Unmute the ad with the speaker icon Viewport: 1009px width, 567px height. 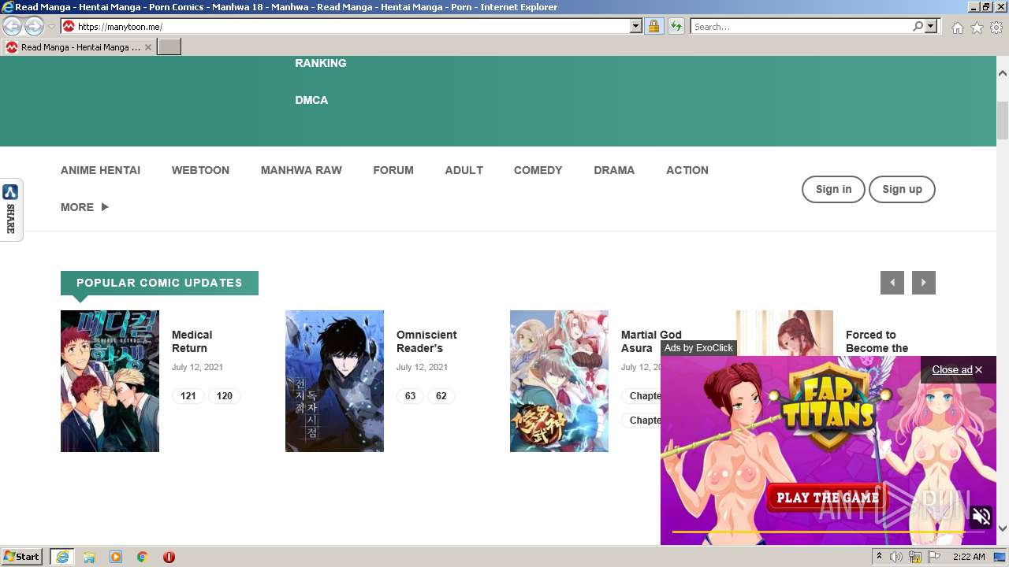point(981,517)
